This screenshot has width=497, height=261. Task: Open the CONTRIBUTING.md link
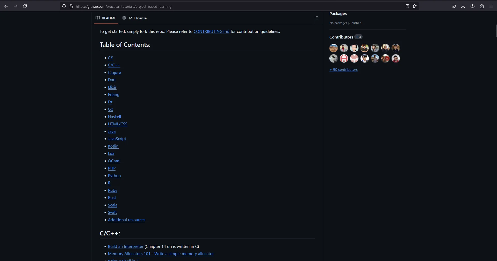pyautogui.click(x=211, y=32)
